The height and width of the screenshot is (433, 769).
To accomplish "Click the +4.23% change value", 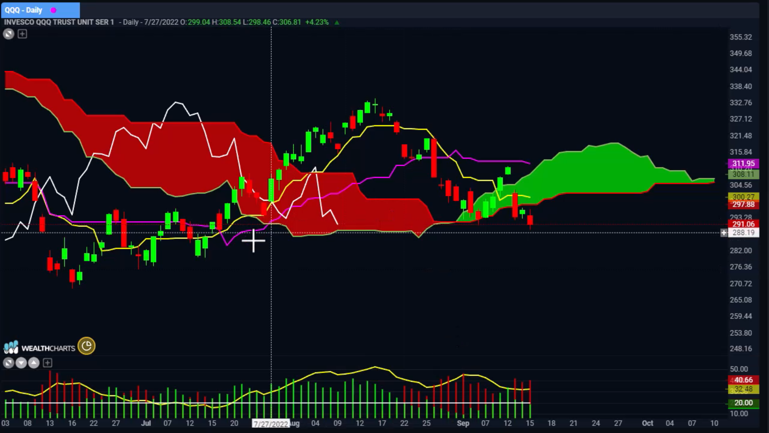I will pos(317,22).
